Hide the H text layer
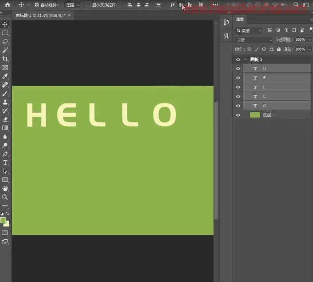The image size is (313, 282). click(238, 68)
